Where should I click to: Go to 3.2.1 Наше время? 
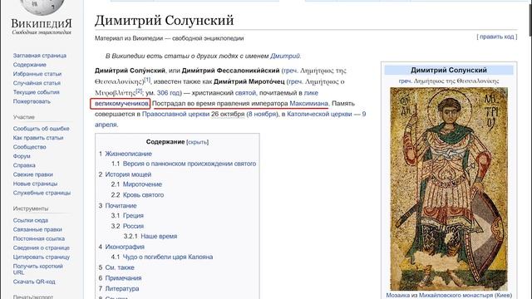[x=159, y=236]
